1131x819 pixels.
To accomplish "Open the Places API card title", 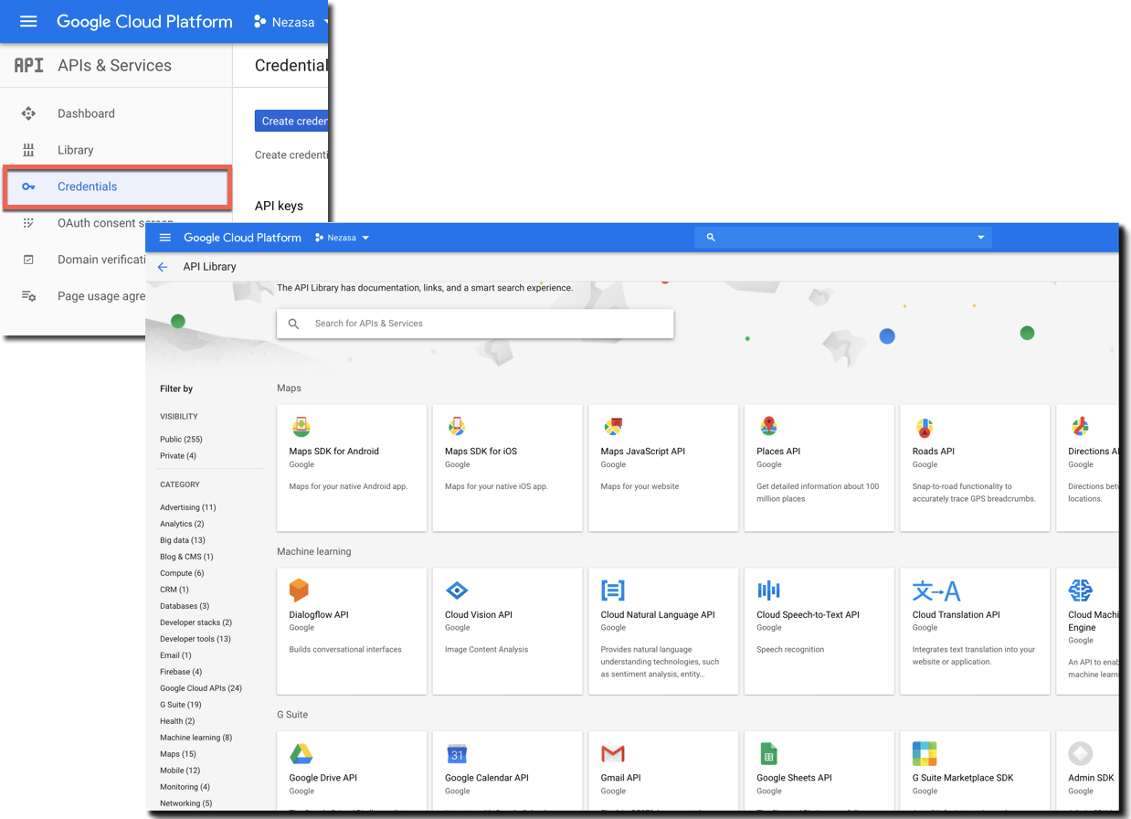I will pos(778,452).
